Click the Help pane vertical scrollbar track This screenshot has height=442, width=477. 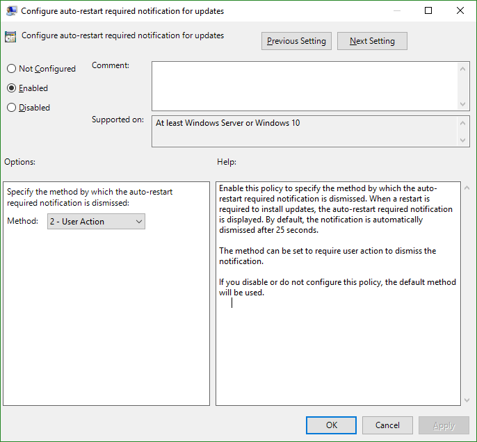point(467,294)
